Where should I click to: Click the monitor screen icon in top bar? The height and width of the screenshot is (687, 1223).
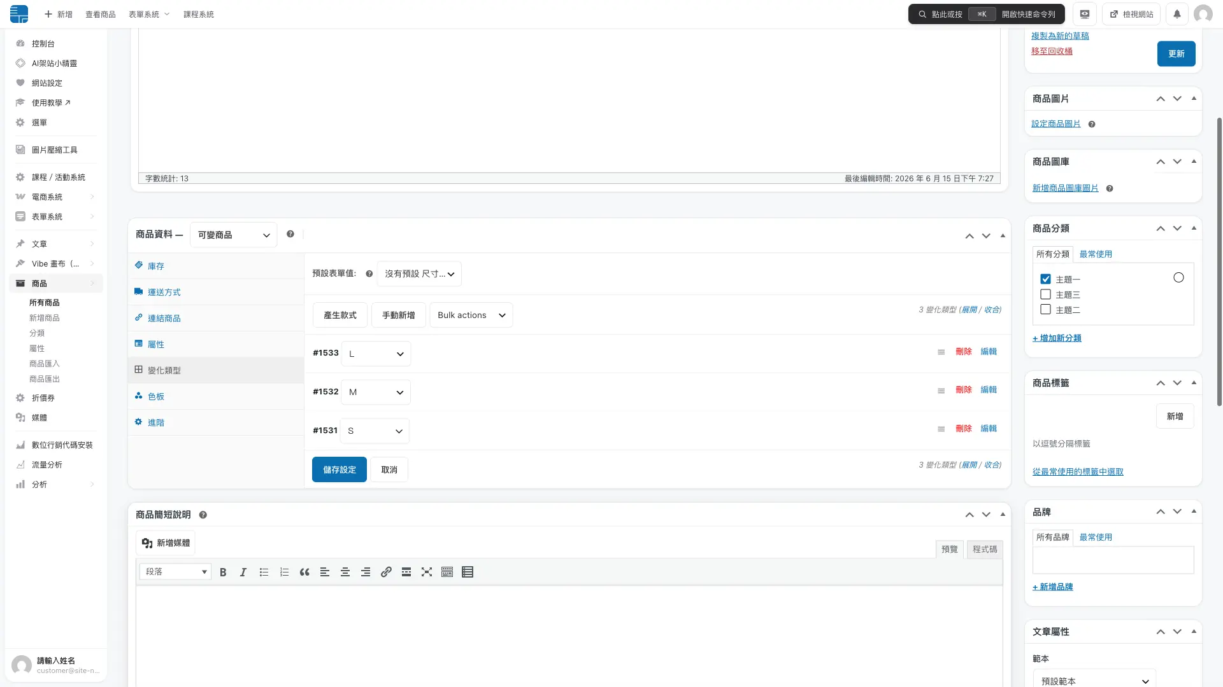(x=1085, y=14)
